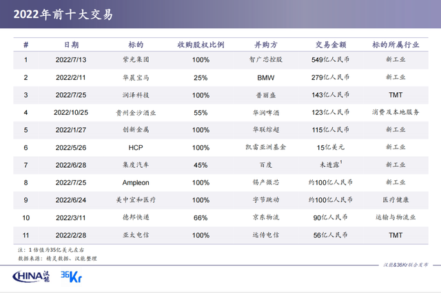The image size is (441, 293).
Task: Click target cell '紫光集团'
Action: (136, 60)
